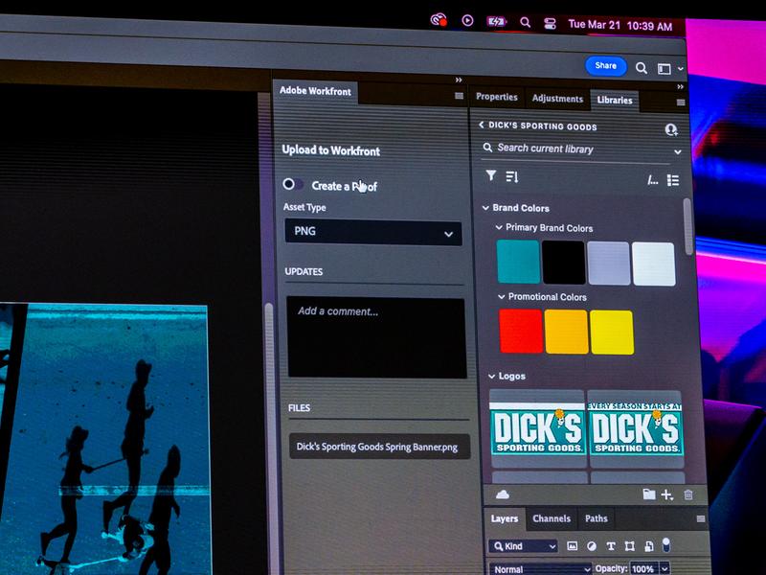Toggle layer filtering on/off switch

tap(665, 544)
